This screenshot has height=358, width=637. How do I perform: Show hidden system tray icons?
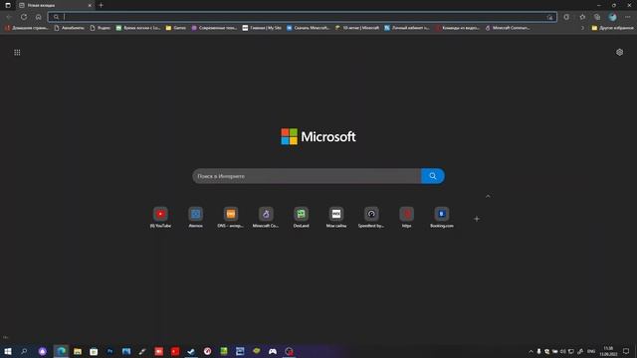pyautogui.click(x=531, y=351)
